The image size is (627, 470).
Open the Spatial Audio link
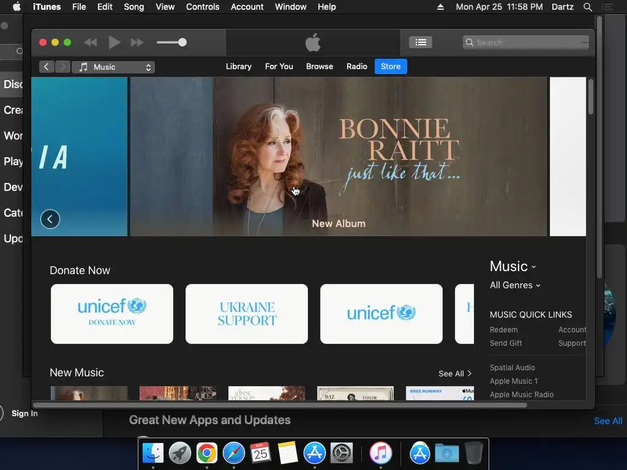tap(512, 367)
